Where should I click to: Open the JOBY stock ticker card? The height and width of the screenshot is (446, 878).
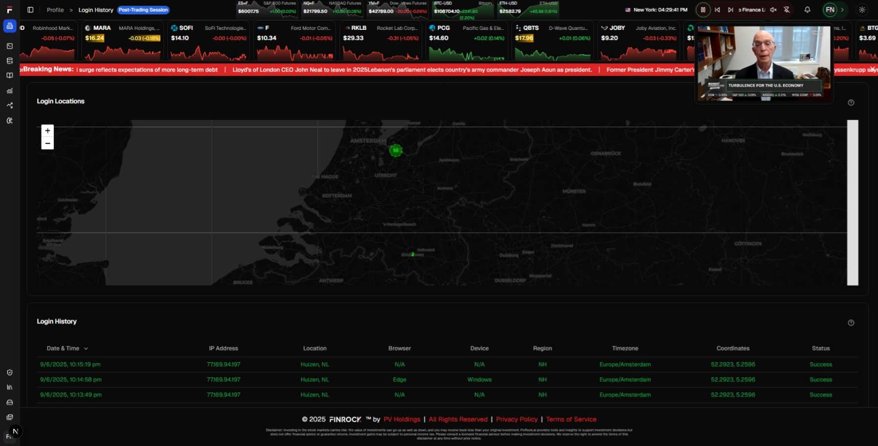tap(639, 41)
